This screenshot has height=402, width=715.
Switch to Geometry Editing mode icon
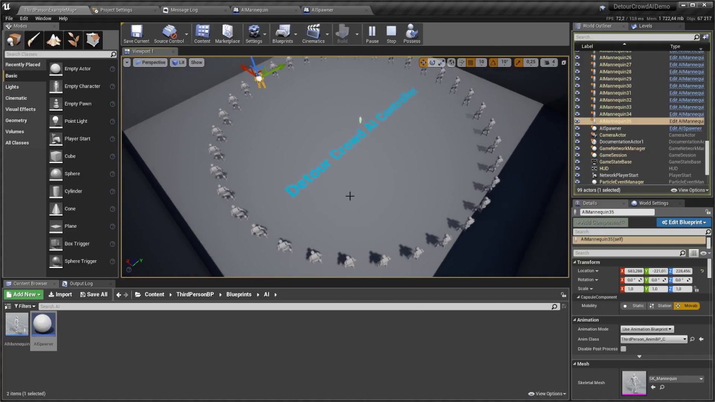pyautogui.click(x=93, y=40)
